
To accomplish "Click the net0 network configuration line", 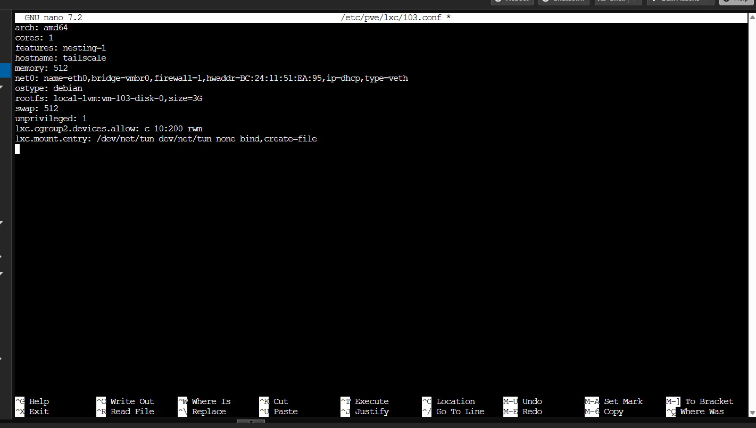I will [x=212, y=78].
